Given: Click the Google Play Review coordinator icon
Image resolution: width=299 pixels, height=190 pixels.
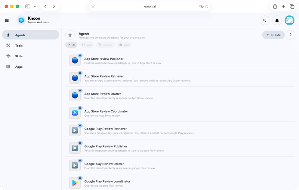Looking at the screenshot, I should pyautogui.click(x=75, y=183).
